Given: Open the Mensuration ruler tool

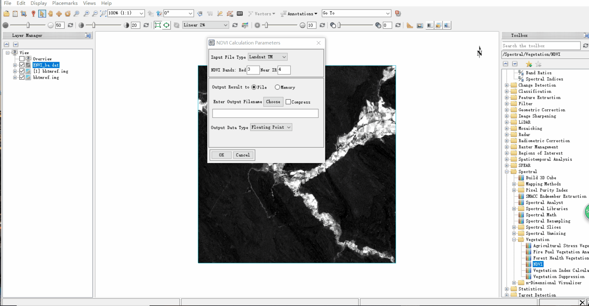Looking at the screenshot, I should click(410, 25).
